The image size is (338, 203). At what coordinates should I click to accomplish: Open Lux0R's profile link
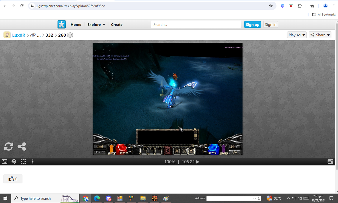(x=19, y=35)
